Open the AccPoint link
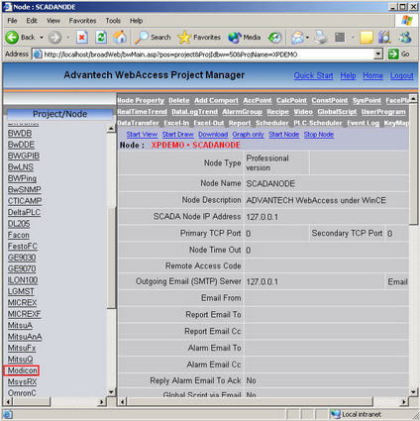 258,100
